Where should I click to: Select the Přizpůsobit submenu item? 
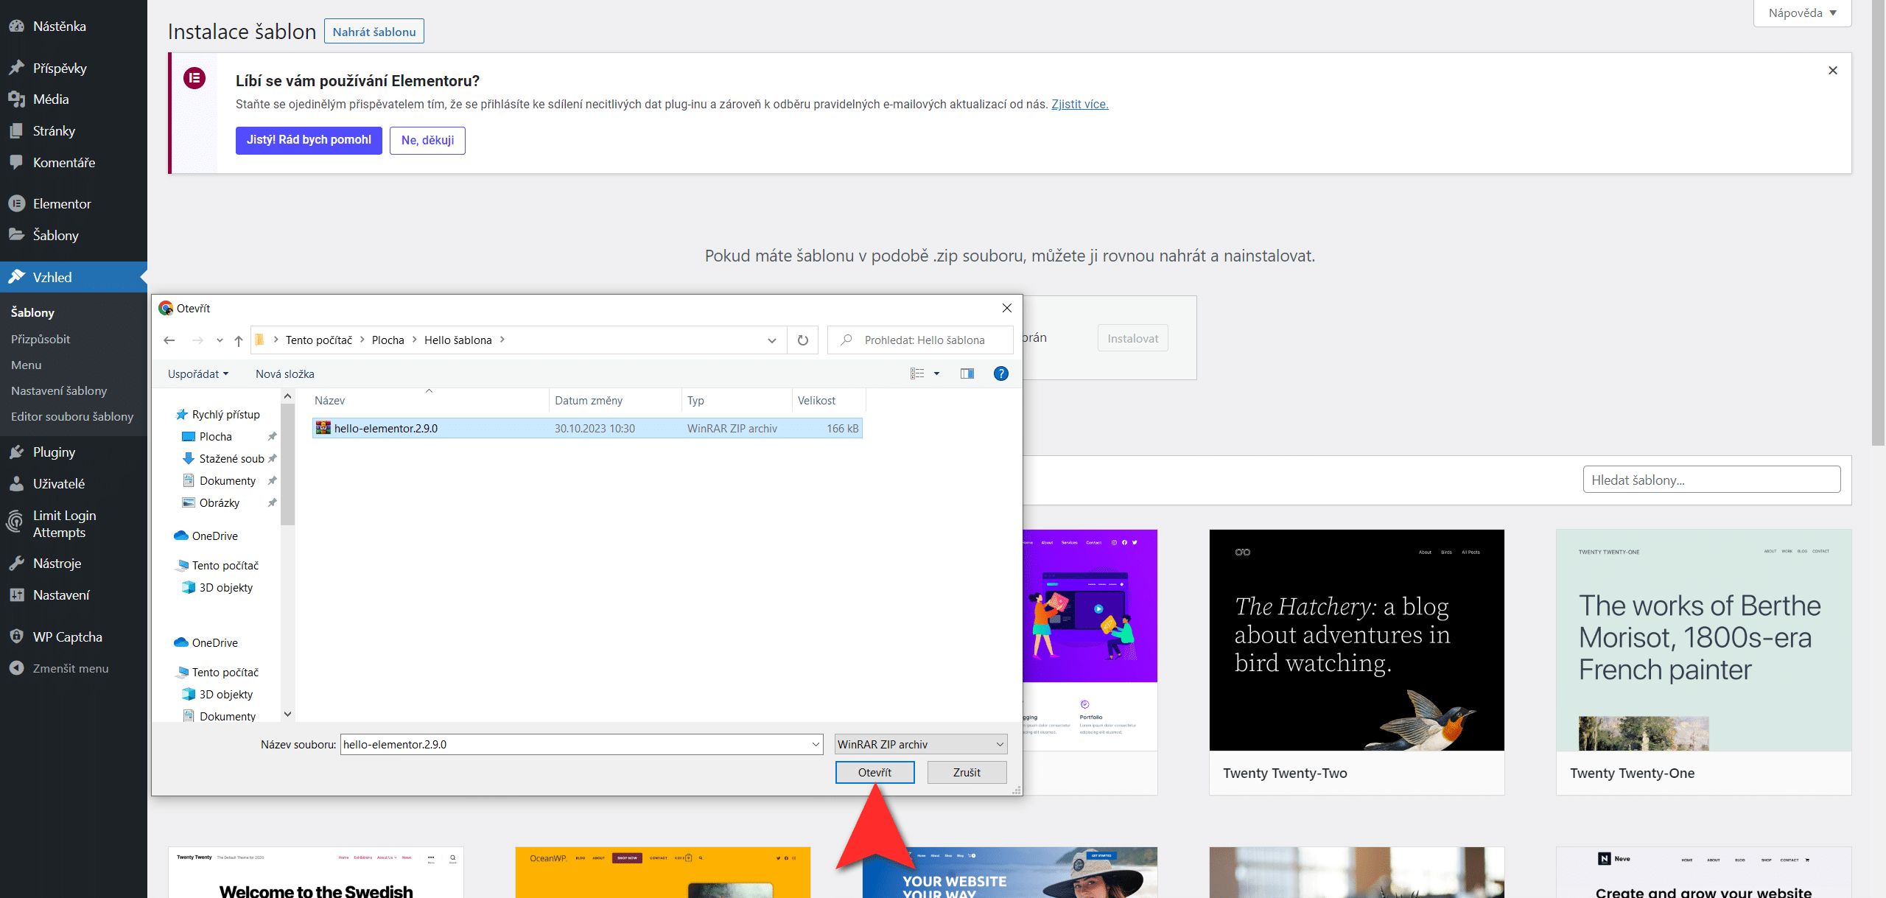[41, 340]
